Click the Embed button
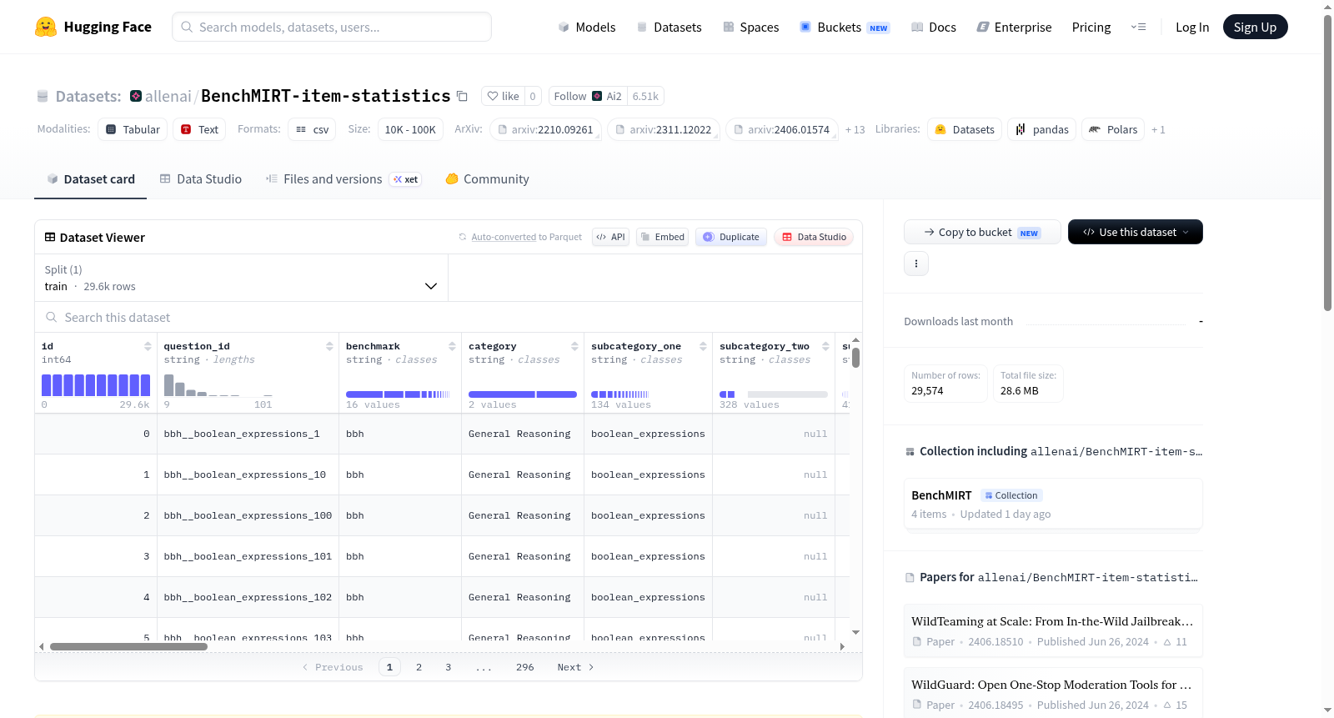Screen dimensions: 1334x718 click(662, 237)
